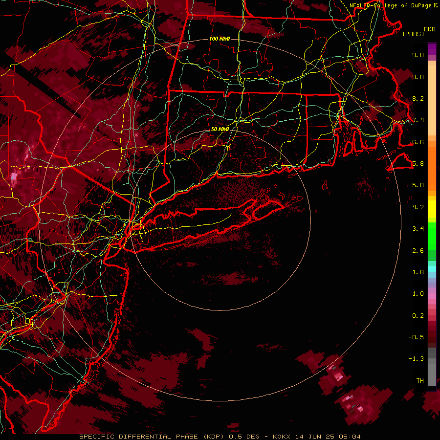Click the -1.3 scale value label
The image size is (440, 440).
click(416, 359)
